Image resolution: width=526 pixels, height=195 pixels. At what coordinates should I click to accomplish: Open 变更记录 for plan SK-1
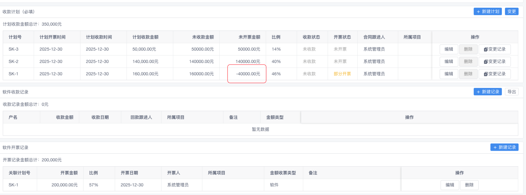click(x=494, y=74)
